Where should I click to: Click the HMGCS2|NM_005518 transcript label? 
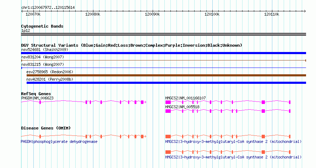[x=182, y=107]
